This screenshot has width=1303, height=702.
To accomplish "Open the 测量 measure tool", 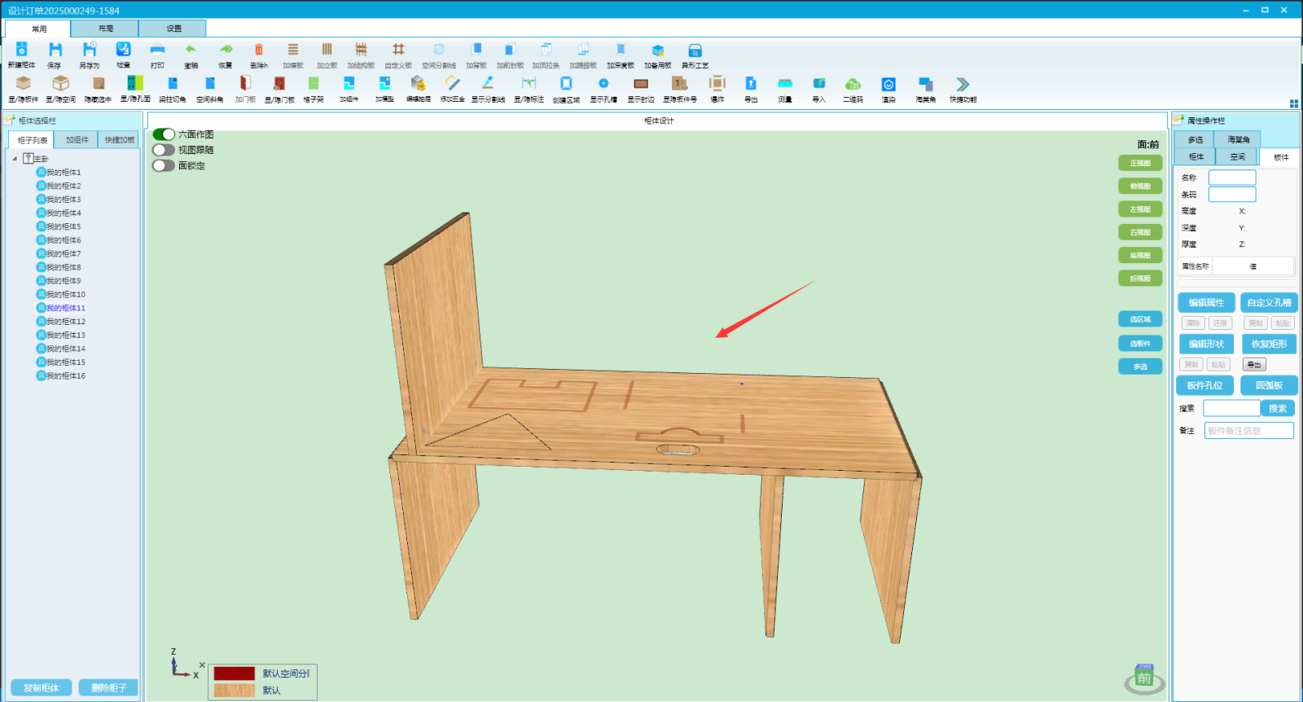I will click(784, 84).
